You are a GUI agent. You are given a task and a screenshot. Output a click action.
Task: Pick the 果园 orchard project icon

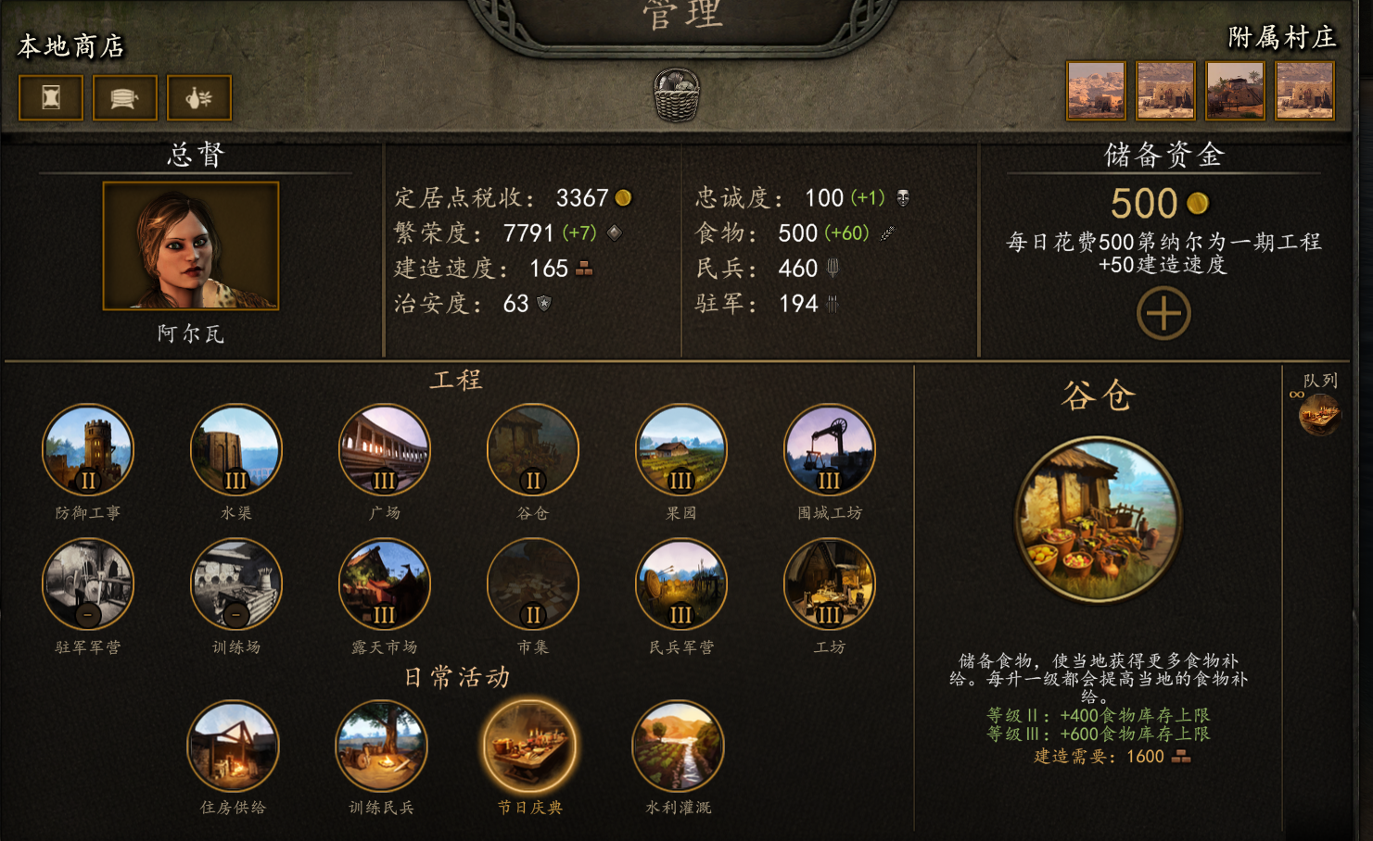681,450
